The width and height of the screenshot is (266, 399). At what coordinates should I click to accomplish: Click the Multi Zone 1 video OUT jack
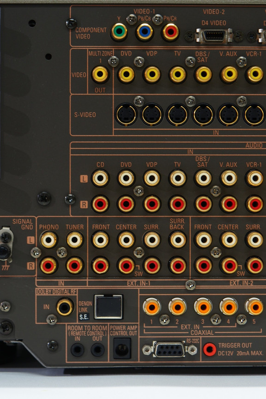click(100, 74)
